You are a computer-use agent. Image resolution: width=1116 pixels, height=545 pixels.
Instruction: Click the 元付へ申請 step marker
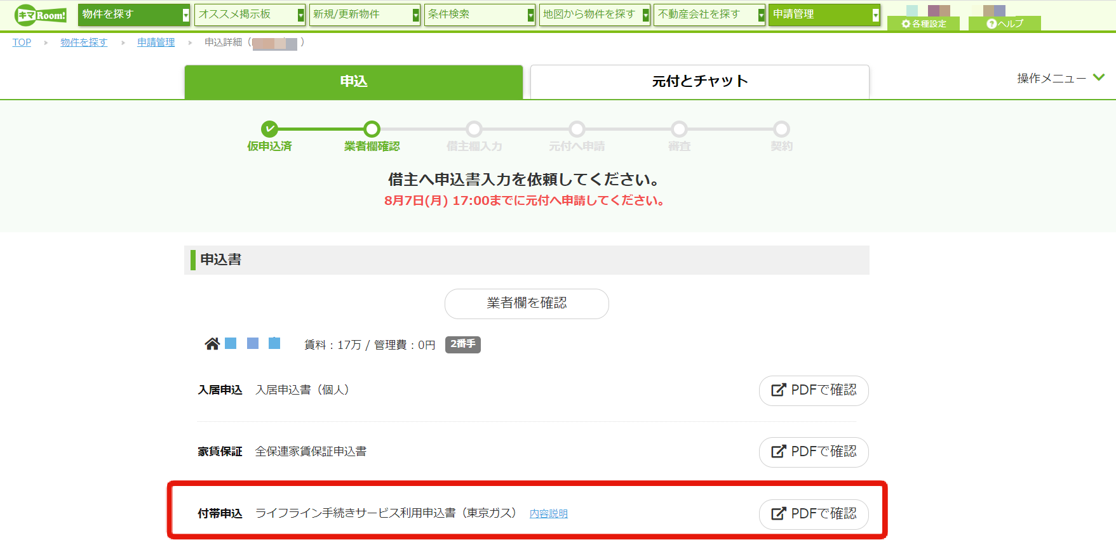[x=577, y=129]
